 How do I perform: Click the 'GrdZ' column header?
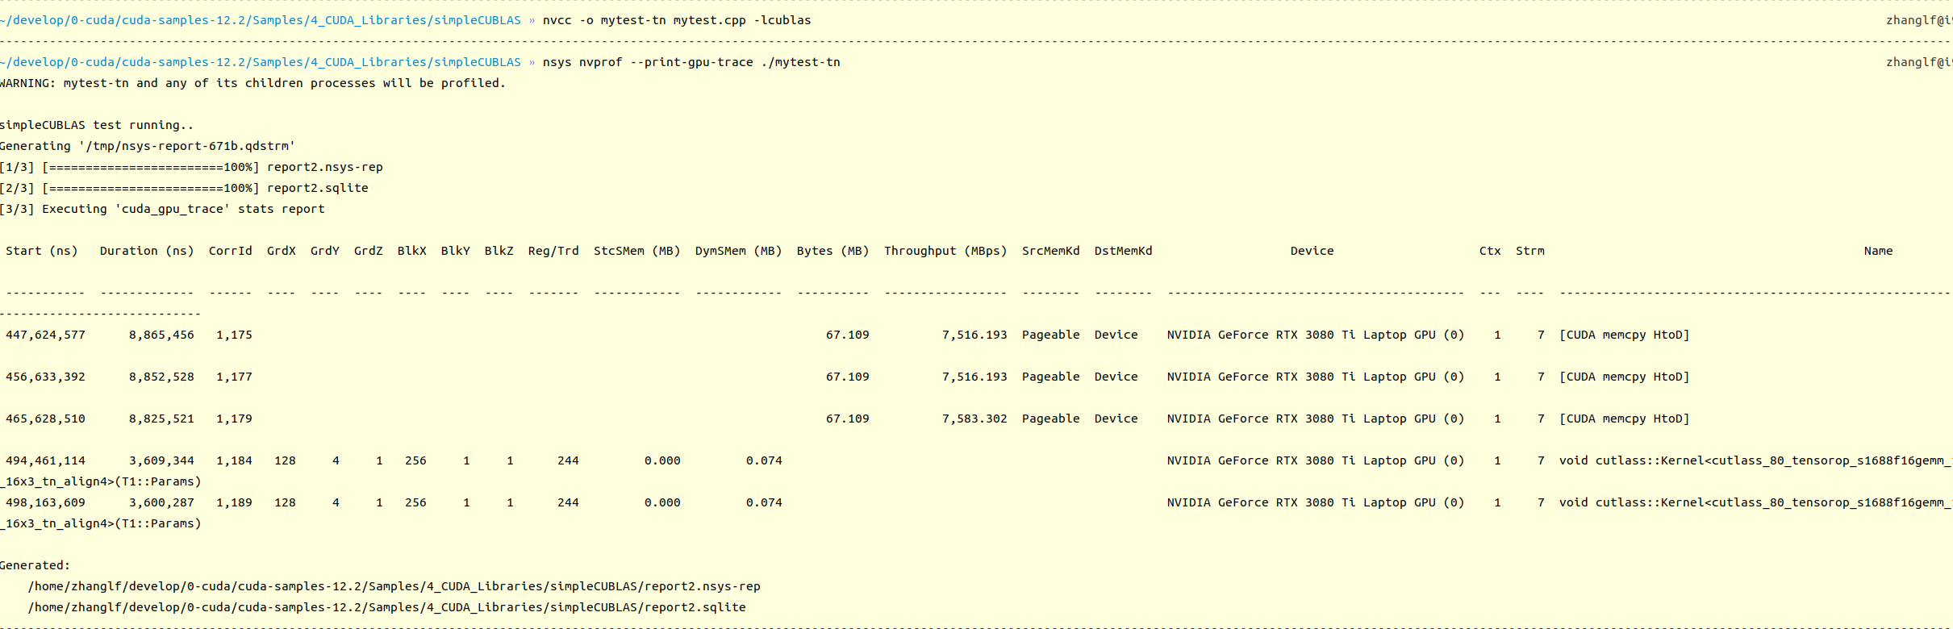pyautogui.click(x=369, y=251)
